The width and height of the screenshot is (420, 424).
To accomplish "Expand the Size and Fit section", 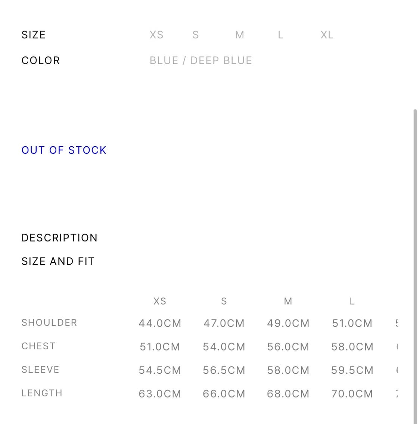I will [58, 261].
